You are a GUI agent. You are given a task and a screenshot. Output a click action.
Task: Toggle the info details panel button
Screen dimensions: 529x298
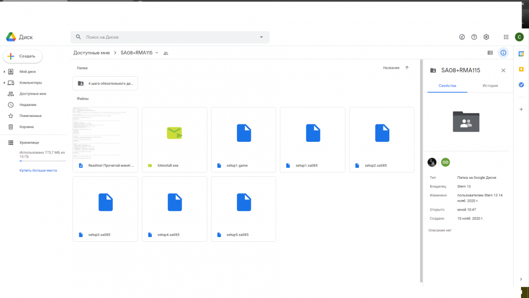[503, 53]
